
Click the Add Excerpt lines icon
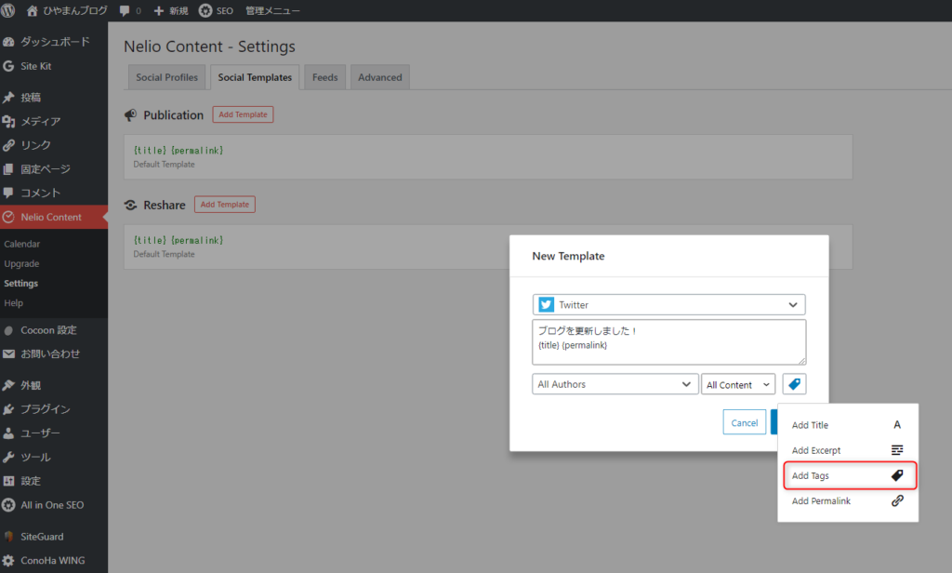(897, 450)
